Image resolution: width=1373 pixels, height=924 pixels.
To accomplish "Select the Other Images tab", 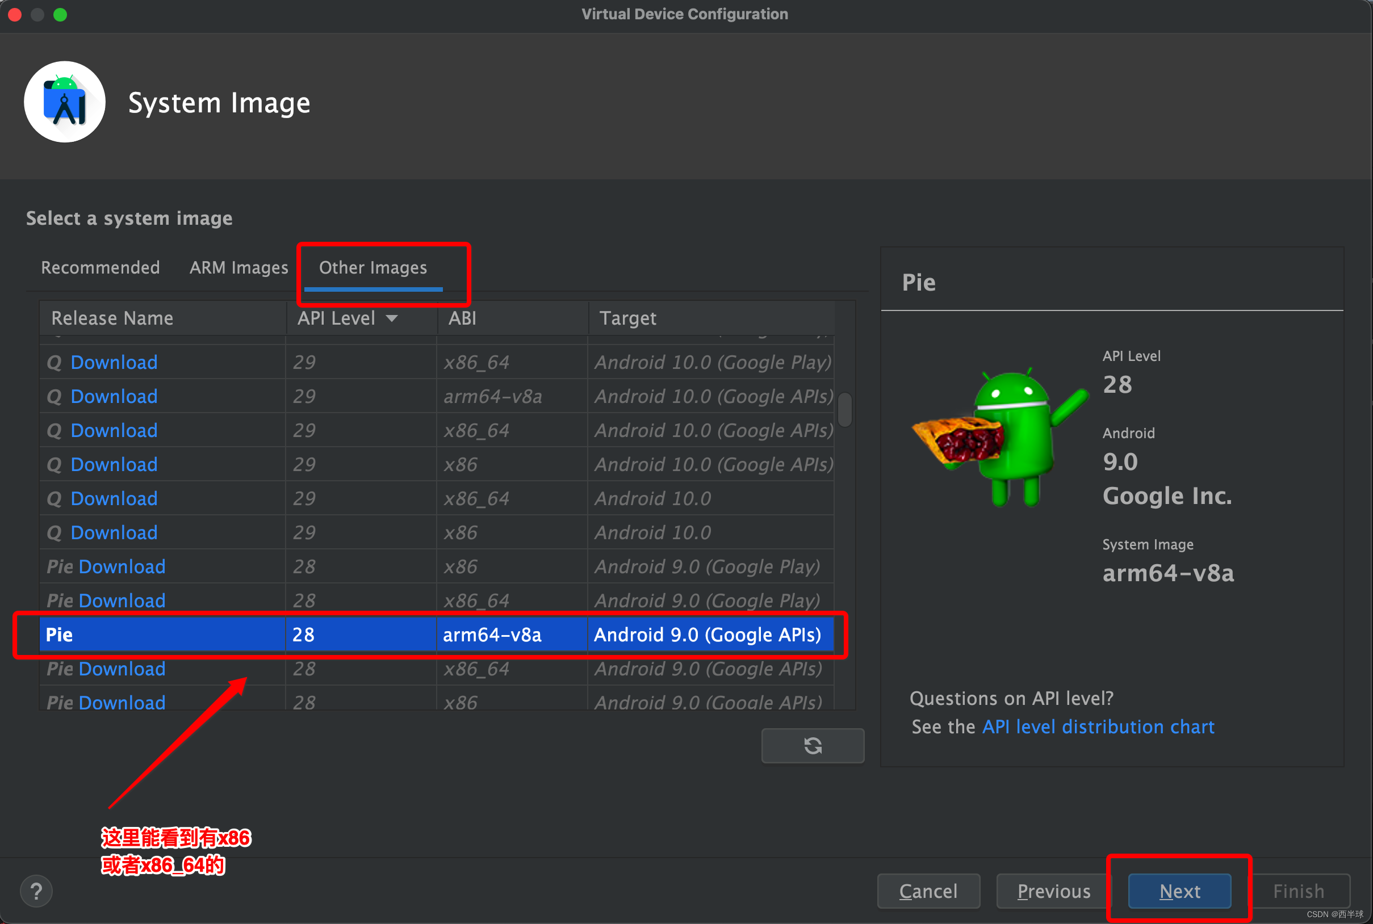I will click(x=372, y=267).
